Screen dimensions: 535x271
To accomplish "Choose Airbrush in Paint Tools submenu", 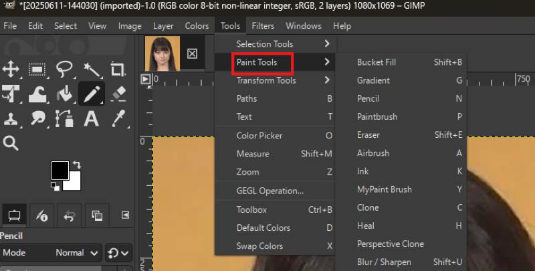I will [x=401, y=153].
